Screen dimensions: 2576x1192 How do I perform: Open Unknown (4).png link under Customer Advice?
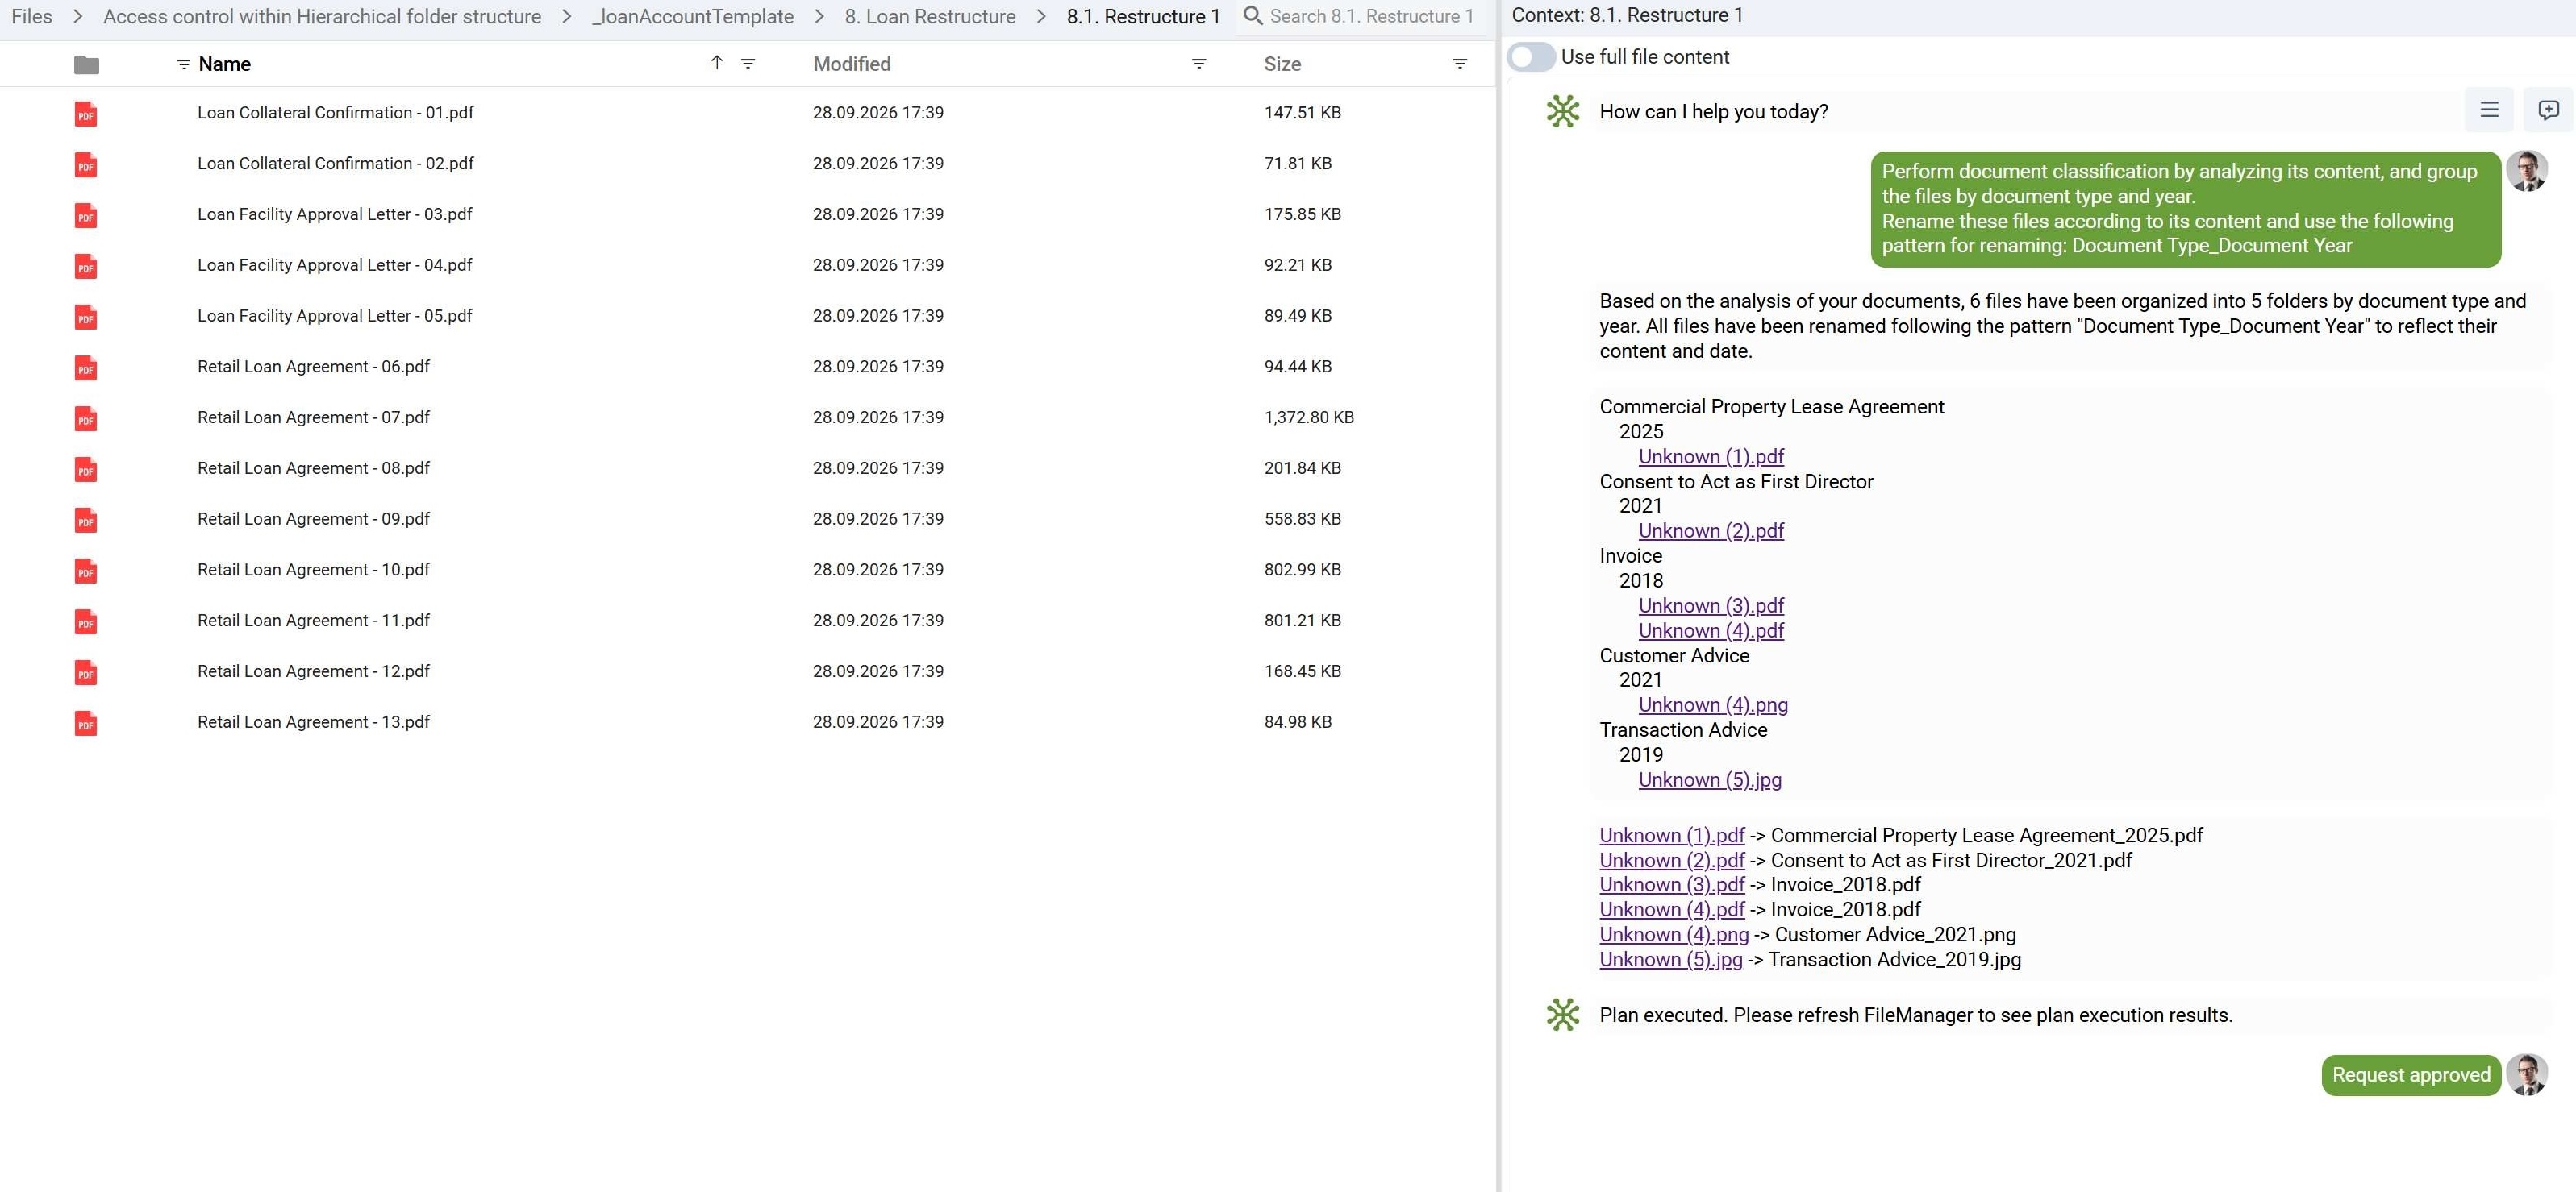(x=1713, y=704)
